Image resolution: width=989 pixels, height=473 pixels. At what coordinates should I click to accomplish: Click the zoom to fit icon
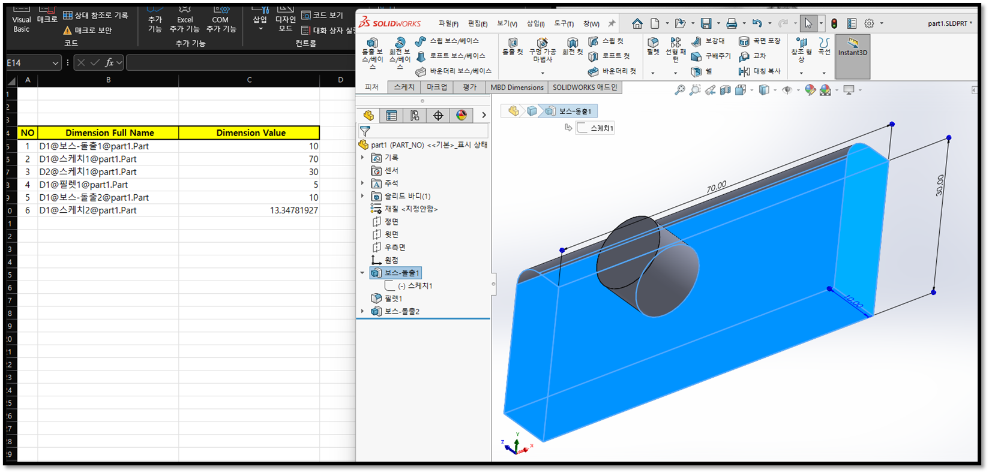[x=679, y=90]
